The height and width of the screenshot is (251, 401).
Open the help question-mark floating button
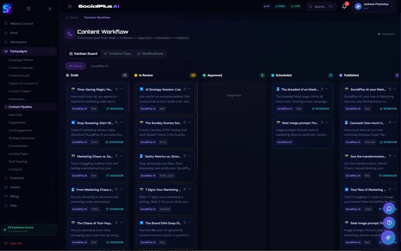pos(389,223)
